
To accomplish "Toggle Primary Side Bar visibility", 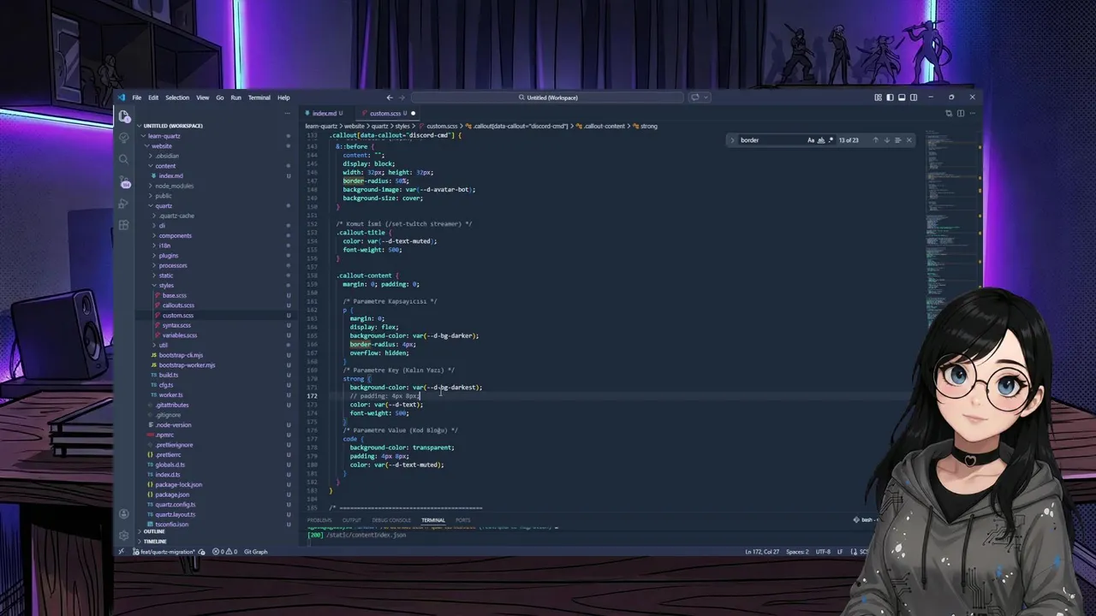I will 890,98.
